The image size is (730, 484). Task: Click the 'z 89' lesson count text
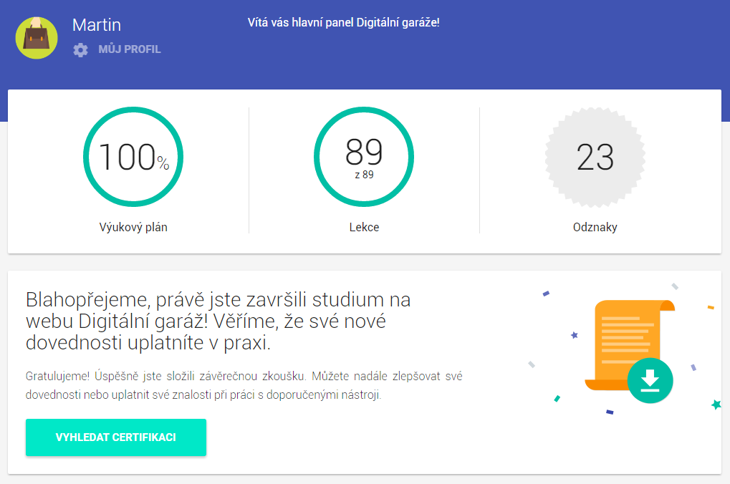pyautogui.click(x=364, y=175)
